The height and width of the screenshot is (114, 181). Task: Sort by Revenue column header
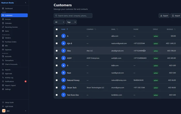pyautogui.click(x=171, y=29)
